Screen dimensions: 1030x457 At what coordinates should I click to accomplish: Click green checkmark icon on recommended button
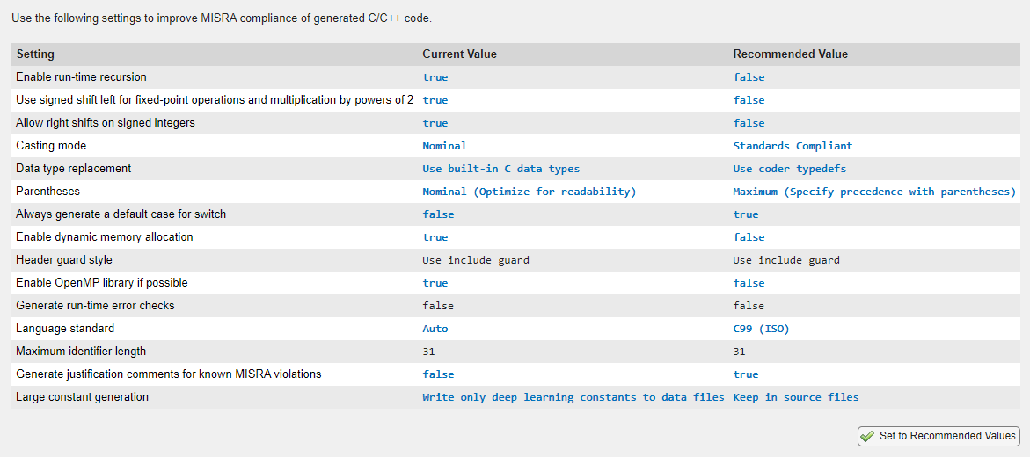(x=867, y=436)
